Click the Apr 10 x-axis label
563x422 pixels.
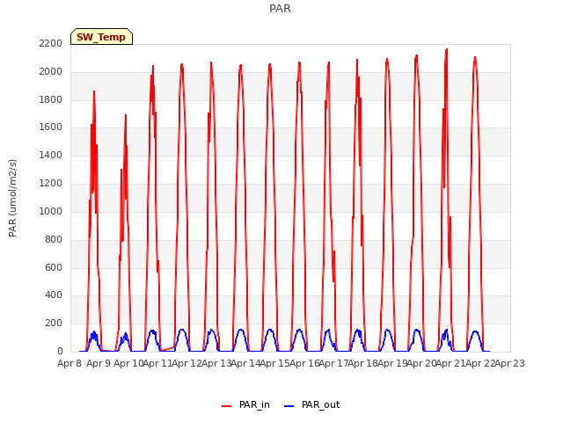point(128,363)
